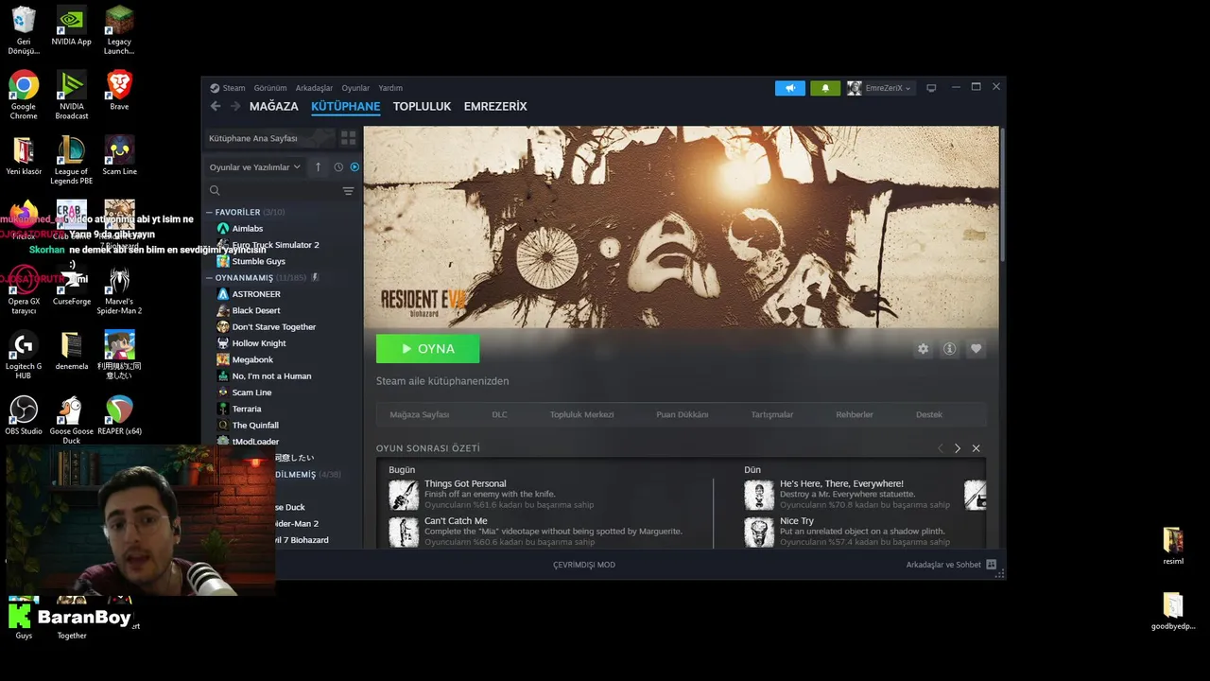Add Resident Evil 7 to favorites heart

pos(976,349)
